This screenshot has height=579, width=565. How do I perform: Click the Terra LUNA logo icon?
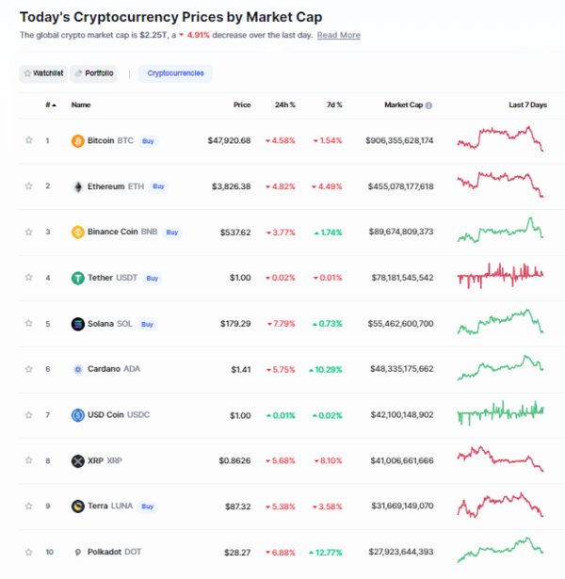click(x=77, y=506)
